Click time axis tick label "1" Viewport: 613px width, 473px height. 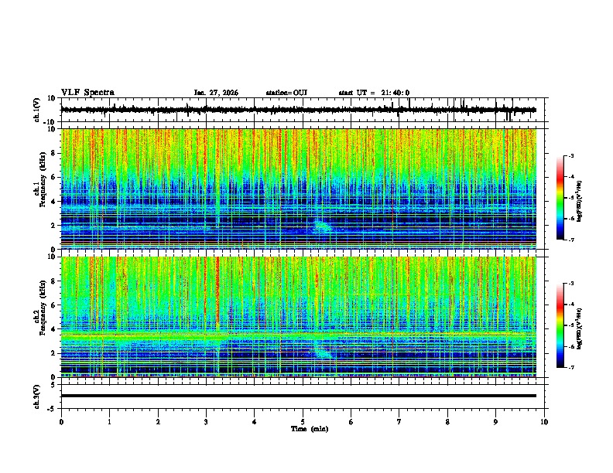pyautogui.click(x=109, y=422)
